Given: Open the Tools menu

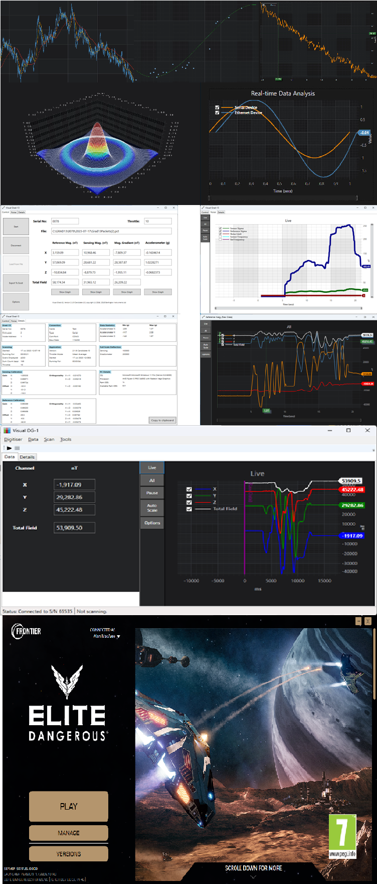Looking at the screenshot, I should 66,439.
